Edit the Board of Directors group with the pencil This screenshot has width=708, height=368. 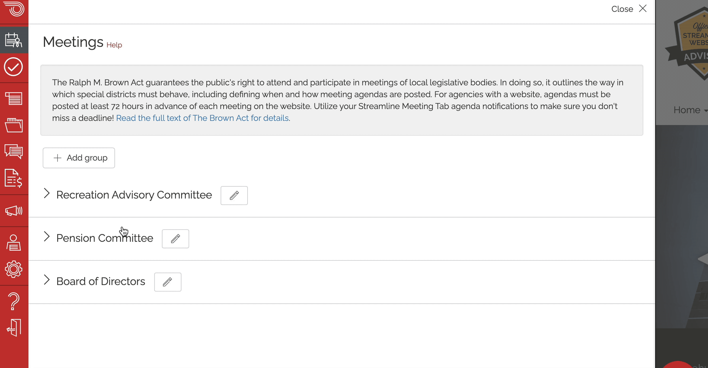168,282
